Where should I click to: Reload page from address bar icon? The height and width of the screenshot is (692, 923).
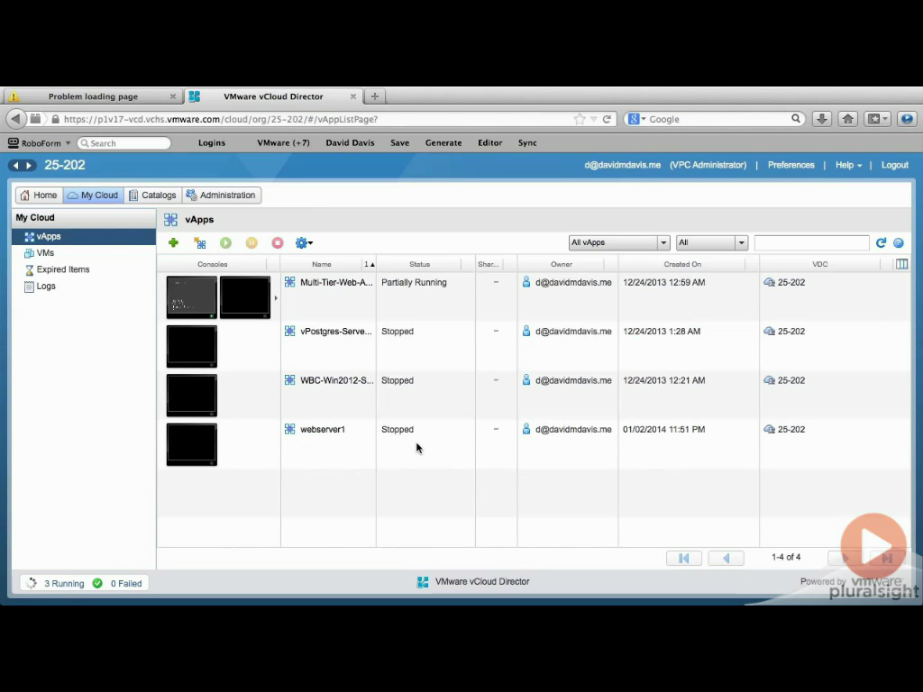607,119
